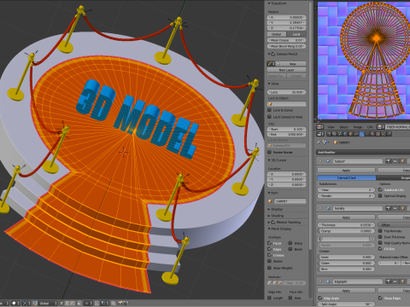
Task: Uncheck the Faces overlay checkbox
Action: [x=269, y=243]
